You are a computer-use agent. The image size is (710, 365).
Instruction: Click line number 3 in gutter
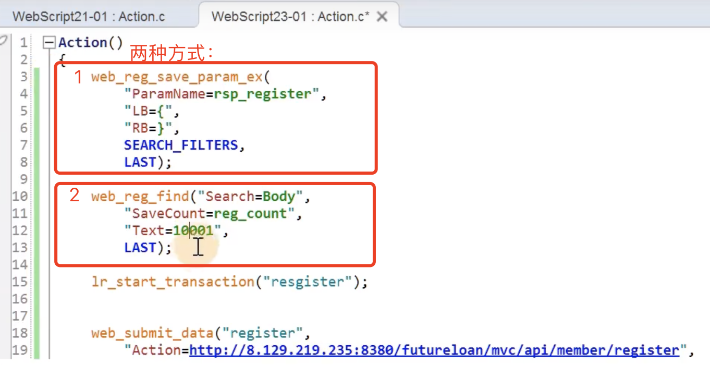[x=24, y=77]
